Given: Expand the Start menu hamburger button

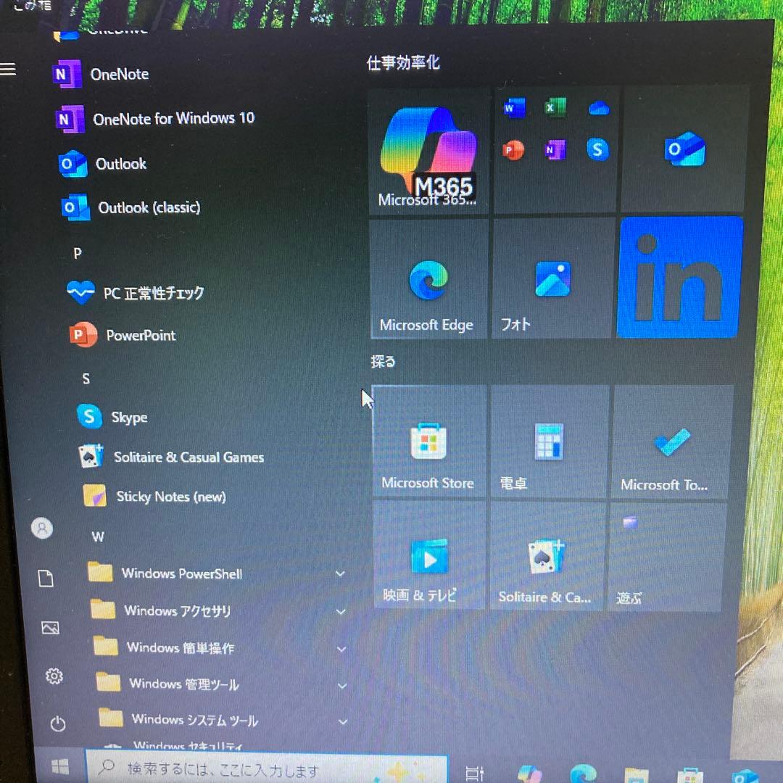Looking at the screenshot, I should click(9, 69).
